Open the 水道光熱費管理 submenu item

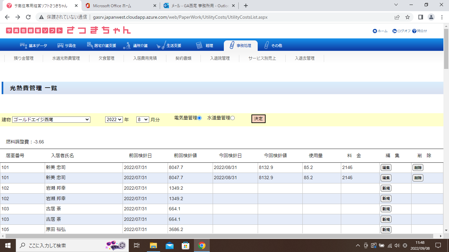coord(66,58)
